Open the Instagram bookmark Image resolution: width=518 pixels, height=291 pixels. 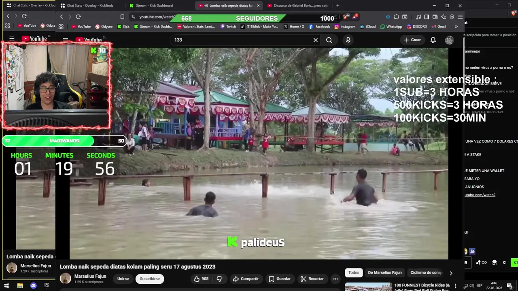point(345,27)
